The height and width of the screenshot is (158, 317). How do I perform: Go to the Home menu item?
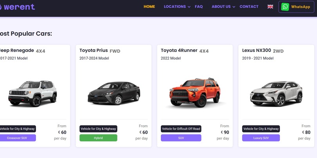(149, 7)
